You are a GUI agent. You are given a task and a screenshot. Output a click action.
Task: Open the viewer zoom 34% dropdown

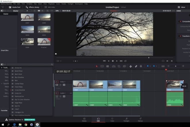point(58,11)
